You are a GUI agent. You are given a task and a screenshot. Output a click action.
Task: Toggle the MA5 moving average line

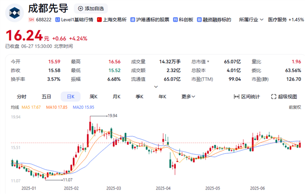pyautogui.click(x=31, y=107)
